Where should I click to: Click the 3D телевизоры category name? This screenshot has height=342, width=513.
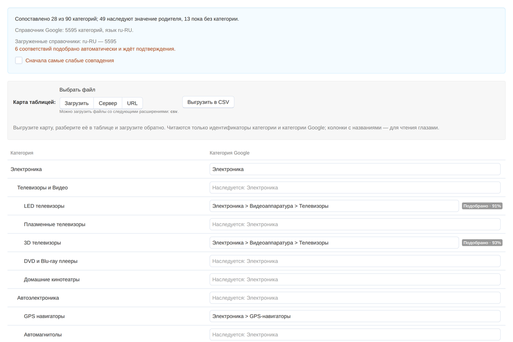[42, 243]
